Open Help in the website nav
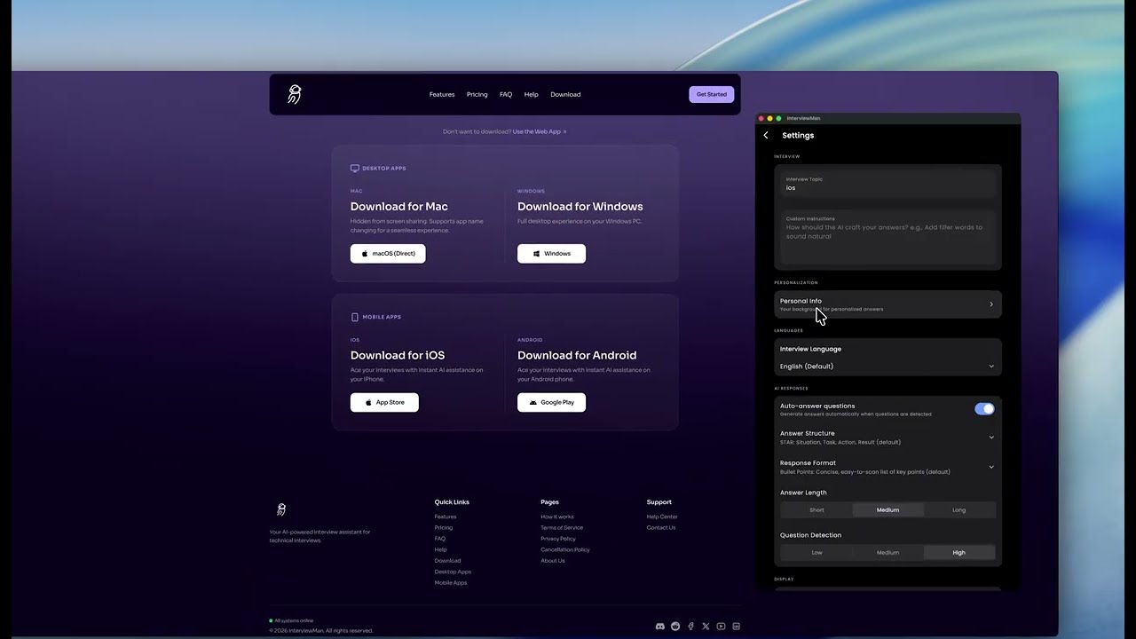Image resolution: width=1136 pixels, height=639 pixels. tap(531, 94)
